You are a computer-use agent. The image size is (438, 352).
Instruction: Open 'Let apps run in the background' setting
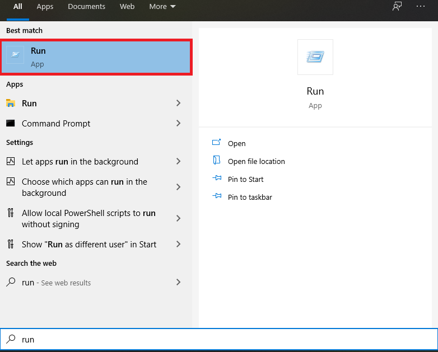(x=80, y=162)
